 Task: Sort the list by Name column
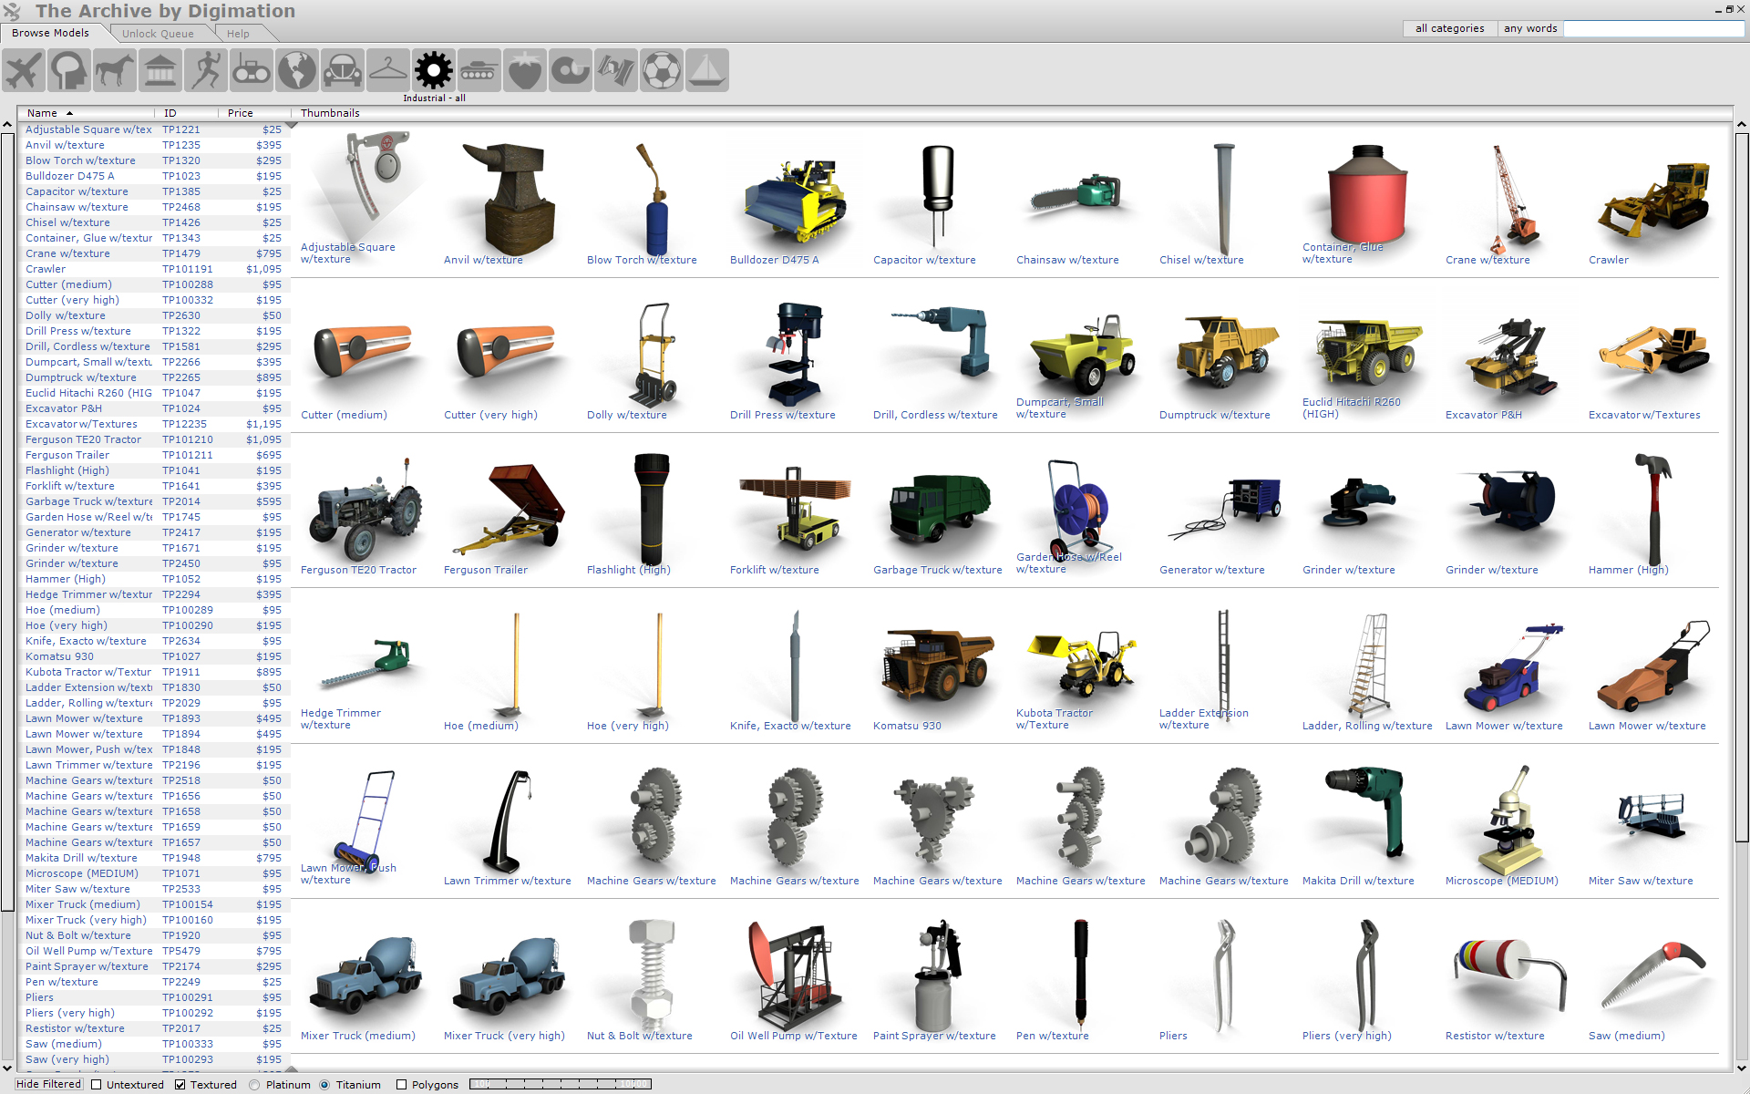(87, 113)
